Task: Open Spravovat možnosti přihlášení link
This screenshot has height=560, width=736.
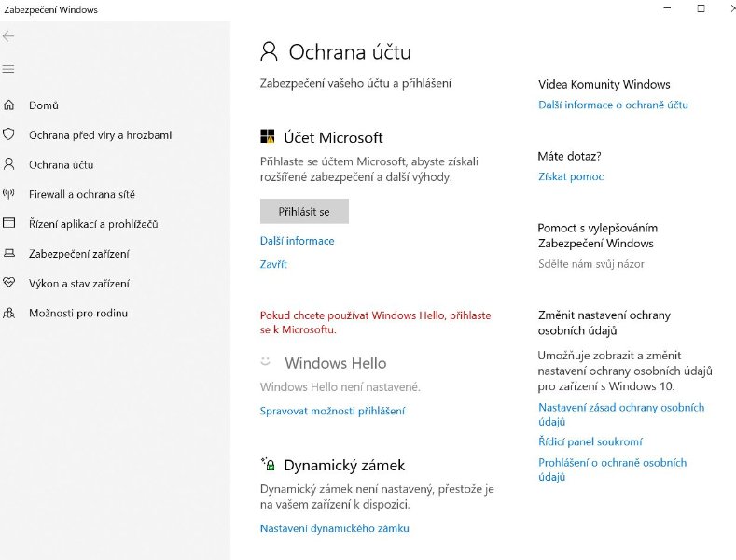Action: (x=332, y=411)
